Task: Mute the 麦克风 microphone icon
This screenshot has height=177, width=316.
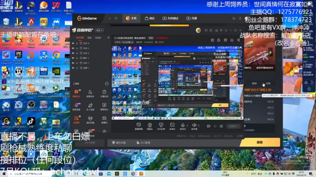Action: [x=182, y=125]
